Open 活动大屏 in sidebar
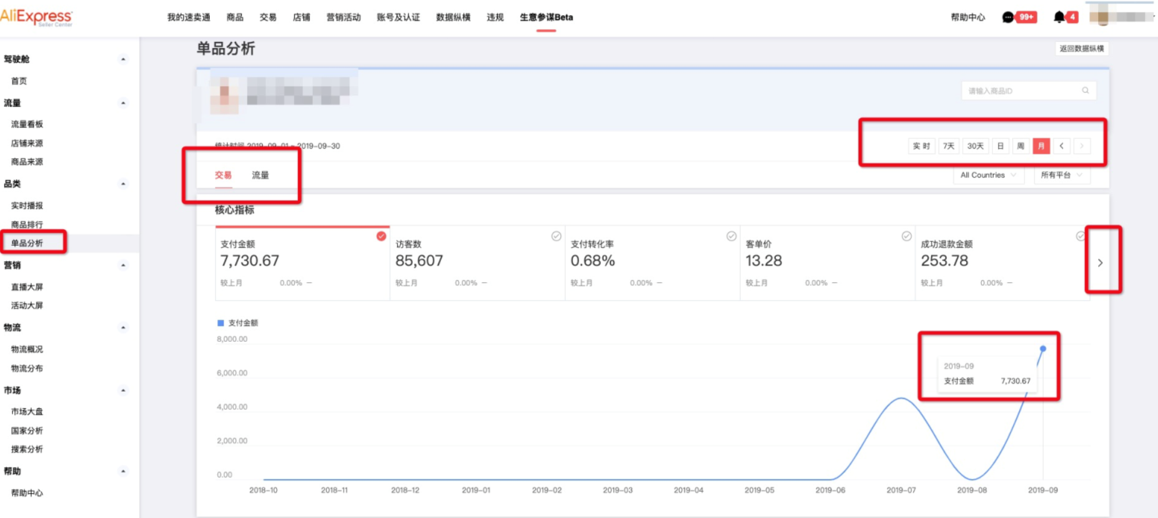The height and width of the screenshot is (518, 1158). [x=27, y=306]
